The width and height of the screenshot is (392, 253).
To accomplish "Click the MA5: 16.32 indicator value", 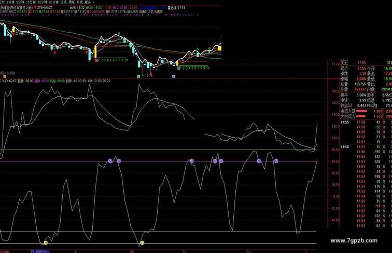I will click(76, 8).
